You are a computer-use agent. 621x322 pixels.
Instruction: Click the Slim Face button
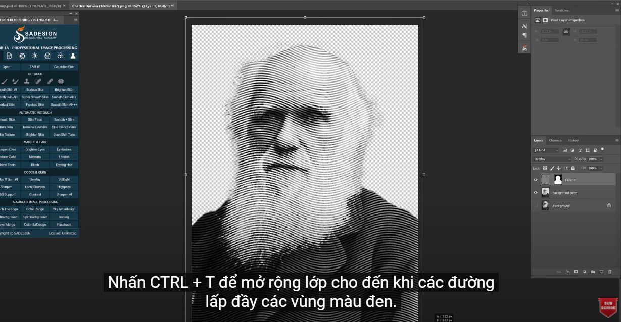tap(35, 120)
